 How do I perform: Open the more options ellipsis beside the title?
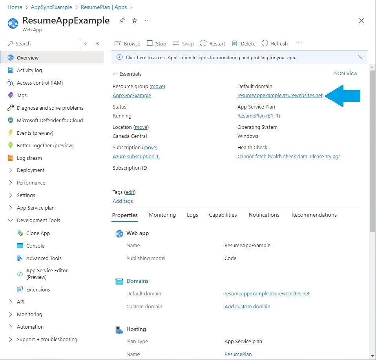point(147,21)
